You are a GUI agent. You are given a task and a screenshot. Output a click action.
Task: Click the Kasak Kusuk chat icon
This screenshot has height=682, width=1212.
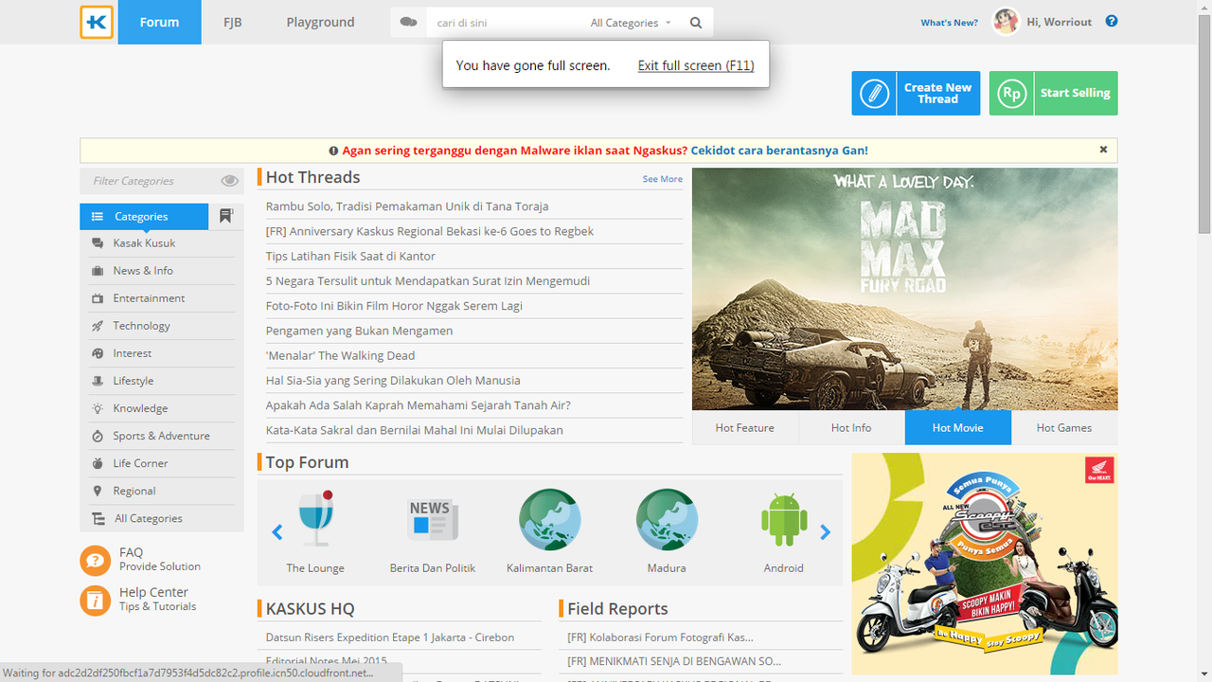[x=98, y=243]
